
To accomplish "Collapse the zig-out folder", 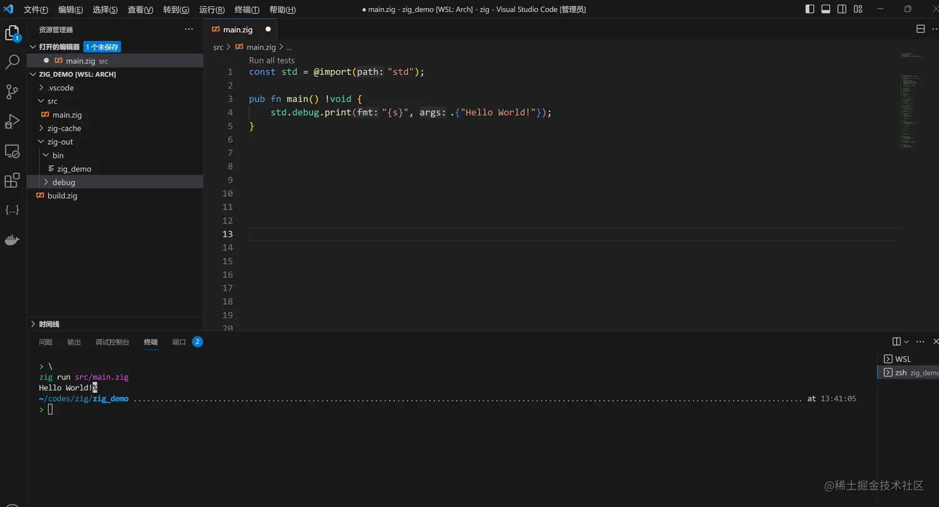I will click(x=41, y=142).
